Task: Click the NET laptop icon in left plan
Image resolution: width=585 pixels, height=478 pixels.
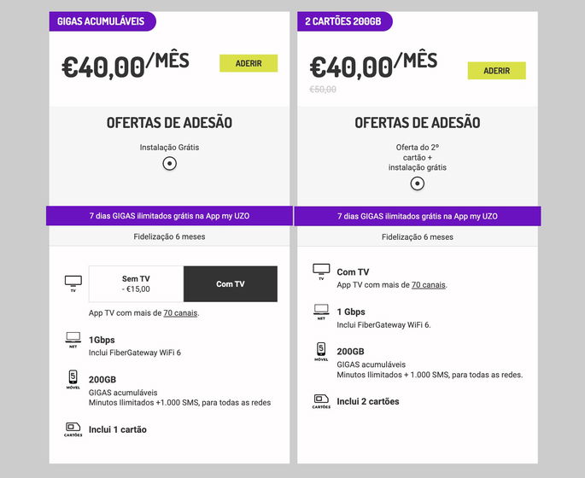Action: 73,340
